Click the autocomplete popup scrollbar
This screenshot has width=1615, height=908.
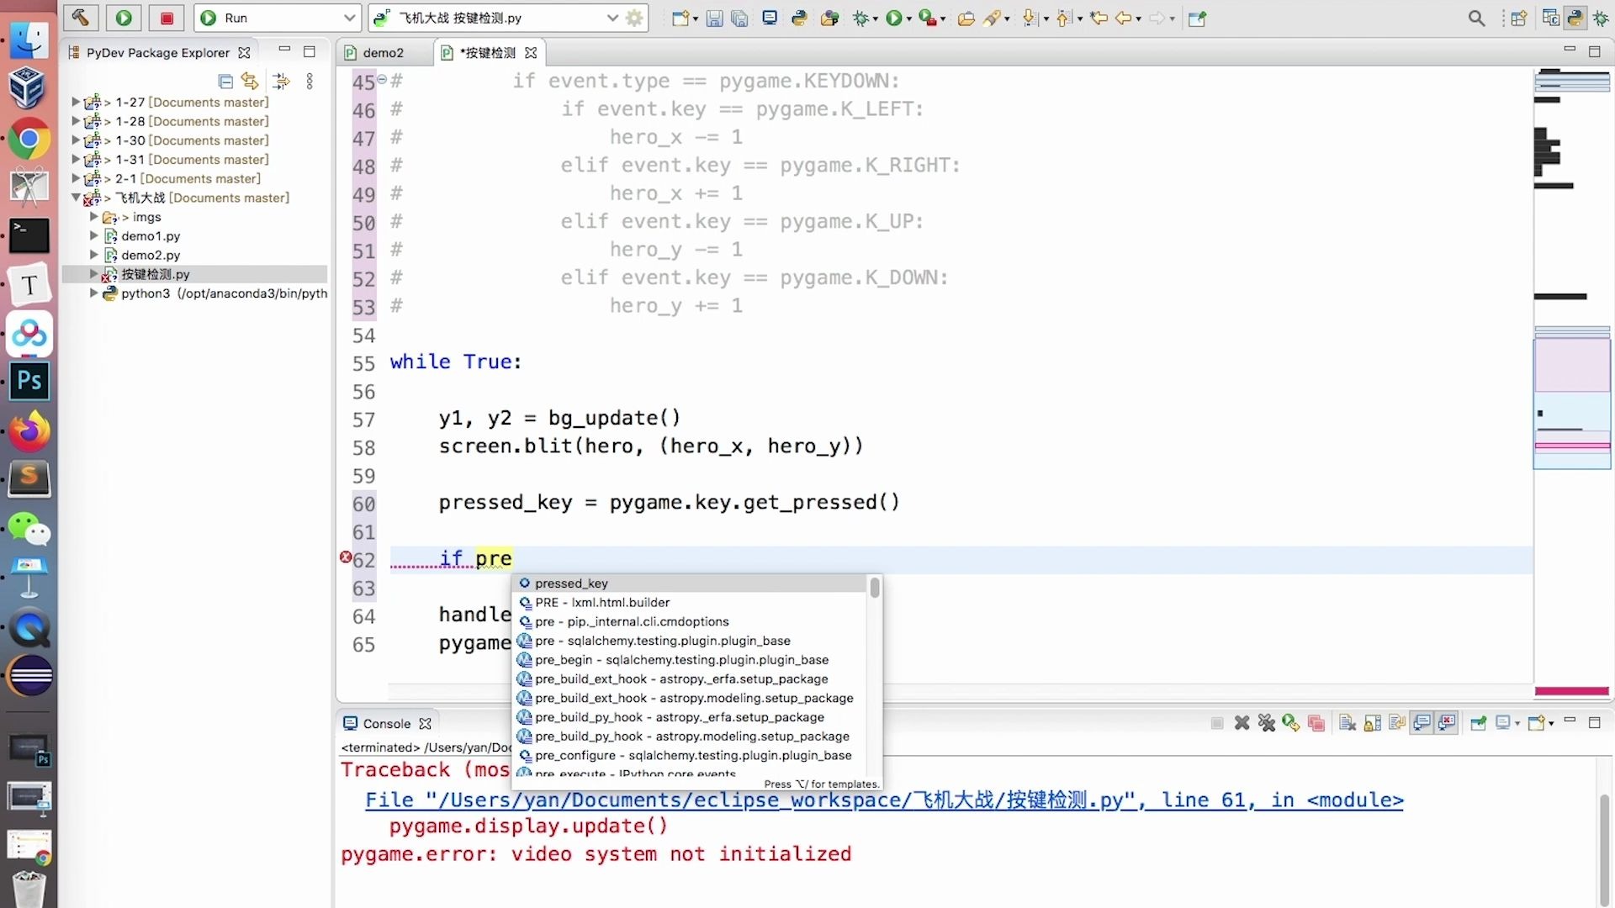coord(875,589)
